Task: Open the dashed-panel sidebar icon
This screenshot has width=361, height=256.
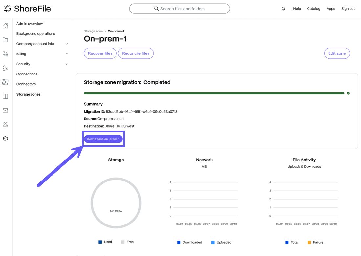Action: pyautogui.click(x=5, y=96)
